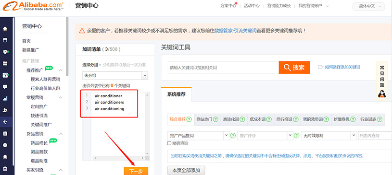Collapse the 常规营销 section
This screenshot has width=392, height=175.
pyautogui.click(x=61, y=97)
